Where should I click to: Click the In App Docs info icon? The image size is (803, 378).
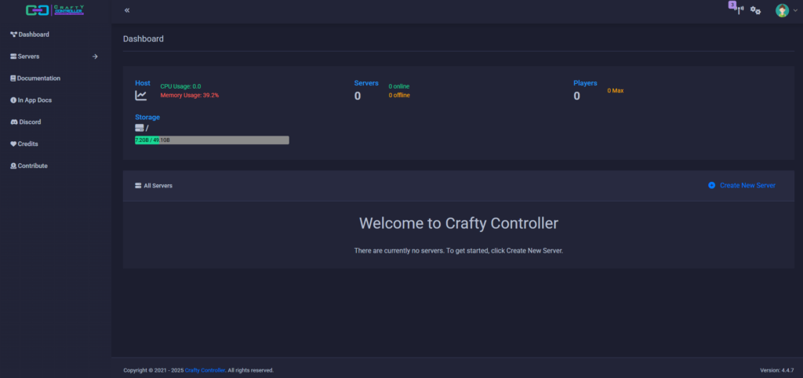[13, 100]
